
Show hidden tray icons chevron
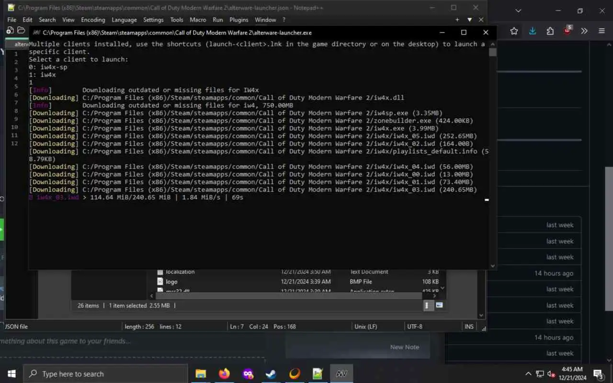(528, 374)
